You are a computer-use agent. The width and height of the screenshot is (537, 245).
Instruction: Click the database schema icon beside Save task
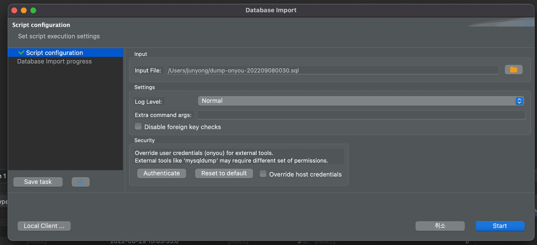pyautogui.click(x=81, y=182)
